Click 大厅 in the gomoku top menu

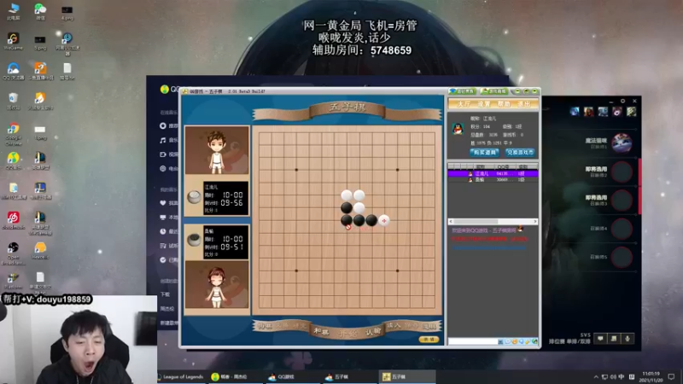[464, 103]
